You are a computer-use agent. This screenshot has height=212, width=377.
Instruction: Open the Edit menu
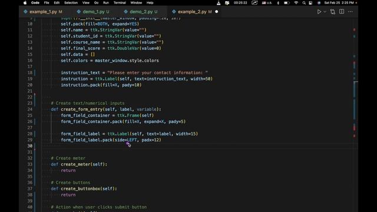point(57,3)
